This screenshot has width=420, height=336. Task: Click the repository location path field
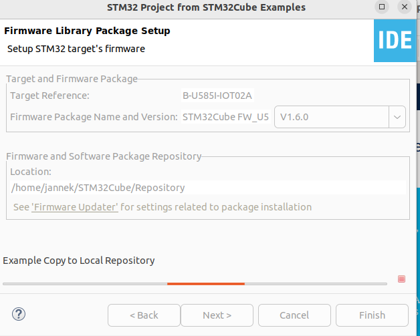tap(207, 188)
